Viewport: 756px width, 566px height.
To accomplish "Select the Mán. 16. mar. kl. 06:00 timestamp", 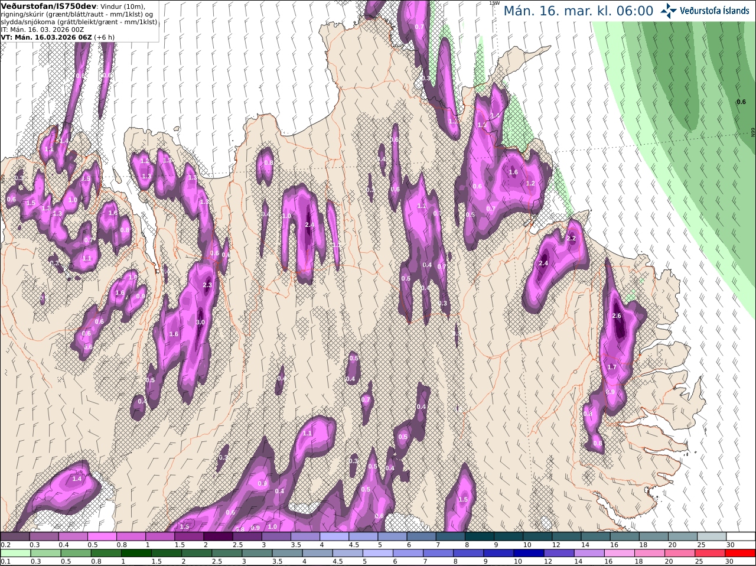I will pyautogui.click(x=578, y=11).
